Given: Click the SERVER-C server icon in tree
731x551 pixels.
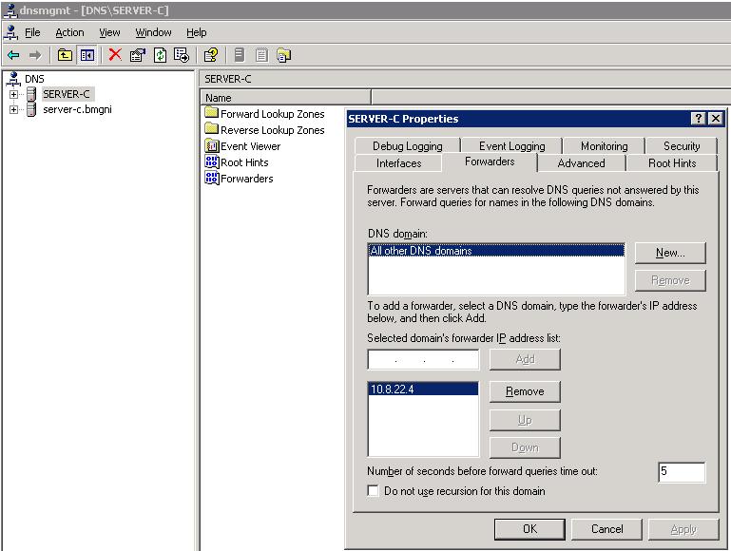Looking at the screenshot, I should tap(31, 94).
